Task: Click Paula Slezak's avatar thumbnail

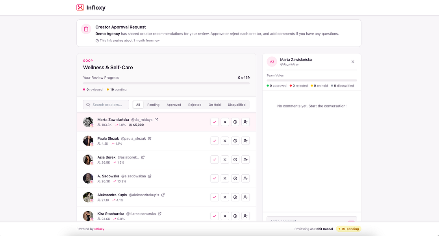Action: coord(88,141)
